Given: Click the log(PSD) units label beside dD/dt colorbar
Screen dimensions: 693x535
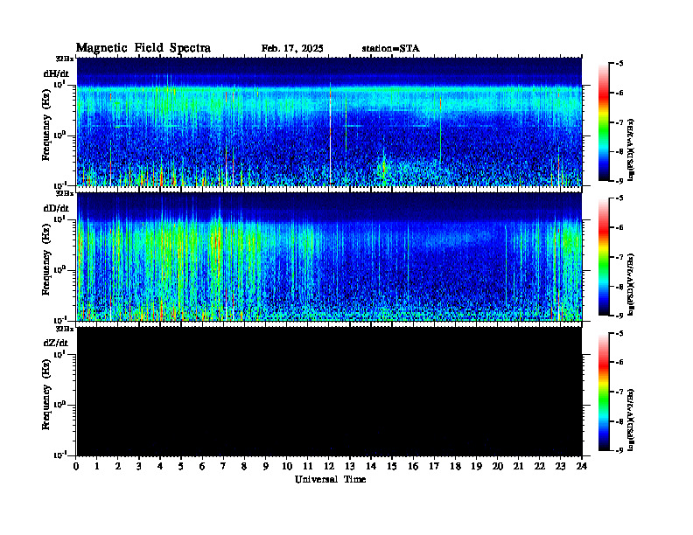Looking at the screenshot, I should [x=631, y=284].
